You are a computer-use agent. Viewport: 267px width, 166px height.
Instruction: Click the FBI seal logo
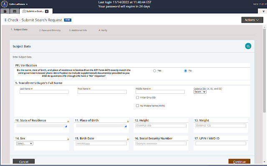(x=4, y=4)
